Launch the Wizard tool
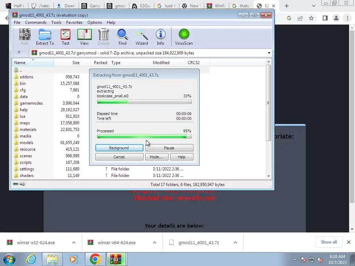This screenshot has width=355, height=266. pyautogui.click(x=142, y=37)
